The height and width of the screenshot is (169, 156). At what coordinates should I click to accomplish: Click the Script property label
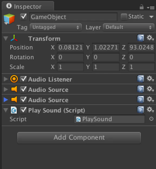18,119
